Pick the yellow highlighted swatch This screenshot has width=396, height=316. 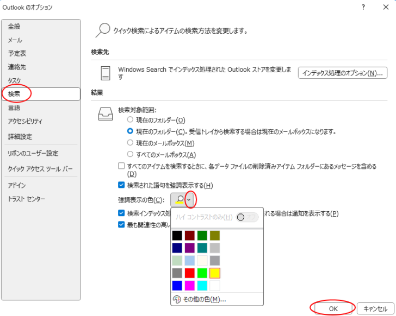click(215, 273)
